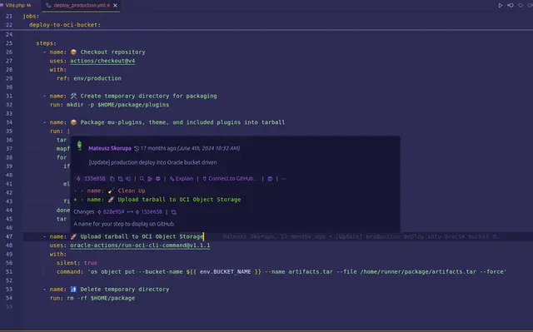The width and height of the screenshot is (533, 332).
Task: Switch to the Vite.php tab
Action: [17, 6]
